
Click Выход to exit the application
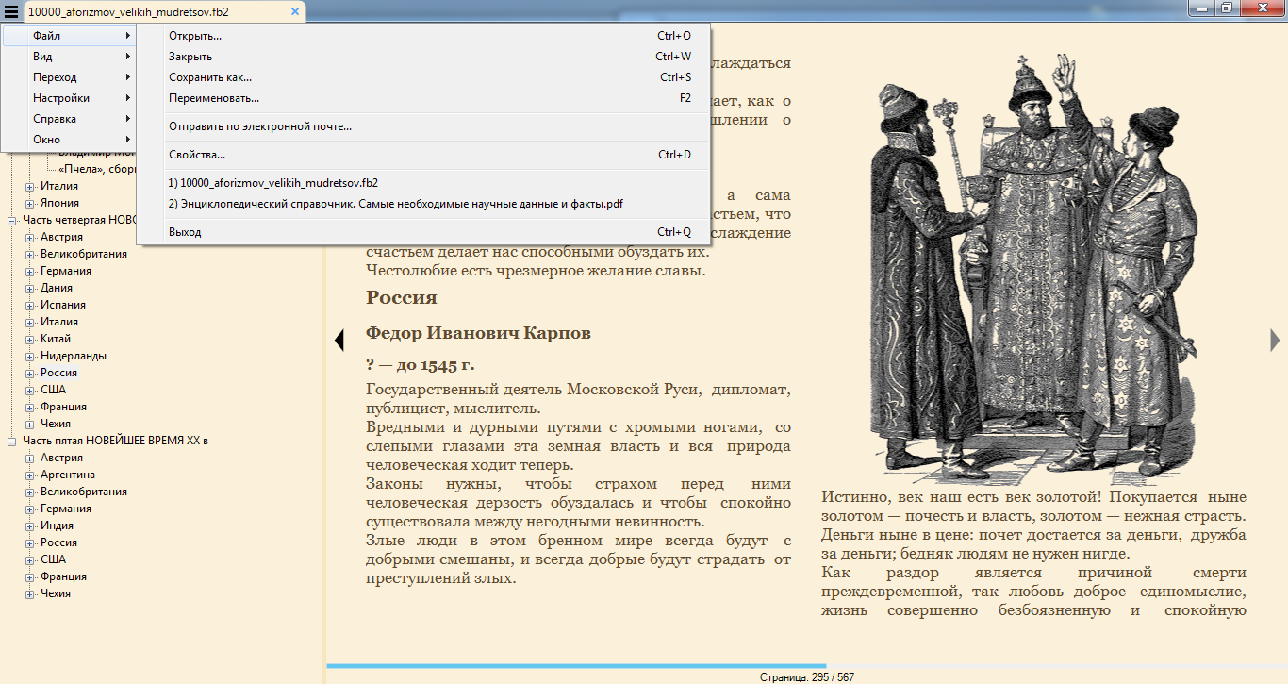click(185, 232)
